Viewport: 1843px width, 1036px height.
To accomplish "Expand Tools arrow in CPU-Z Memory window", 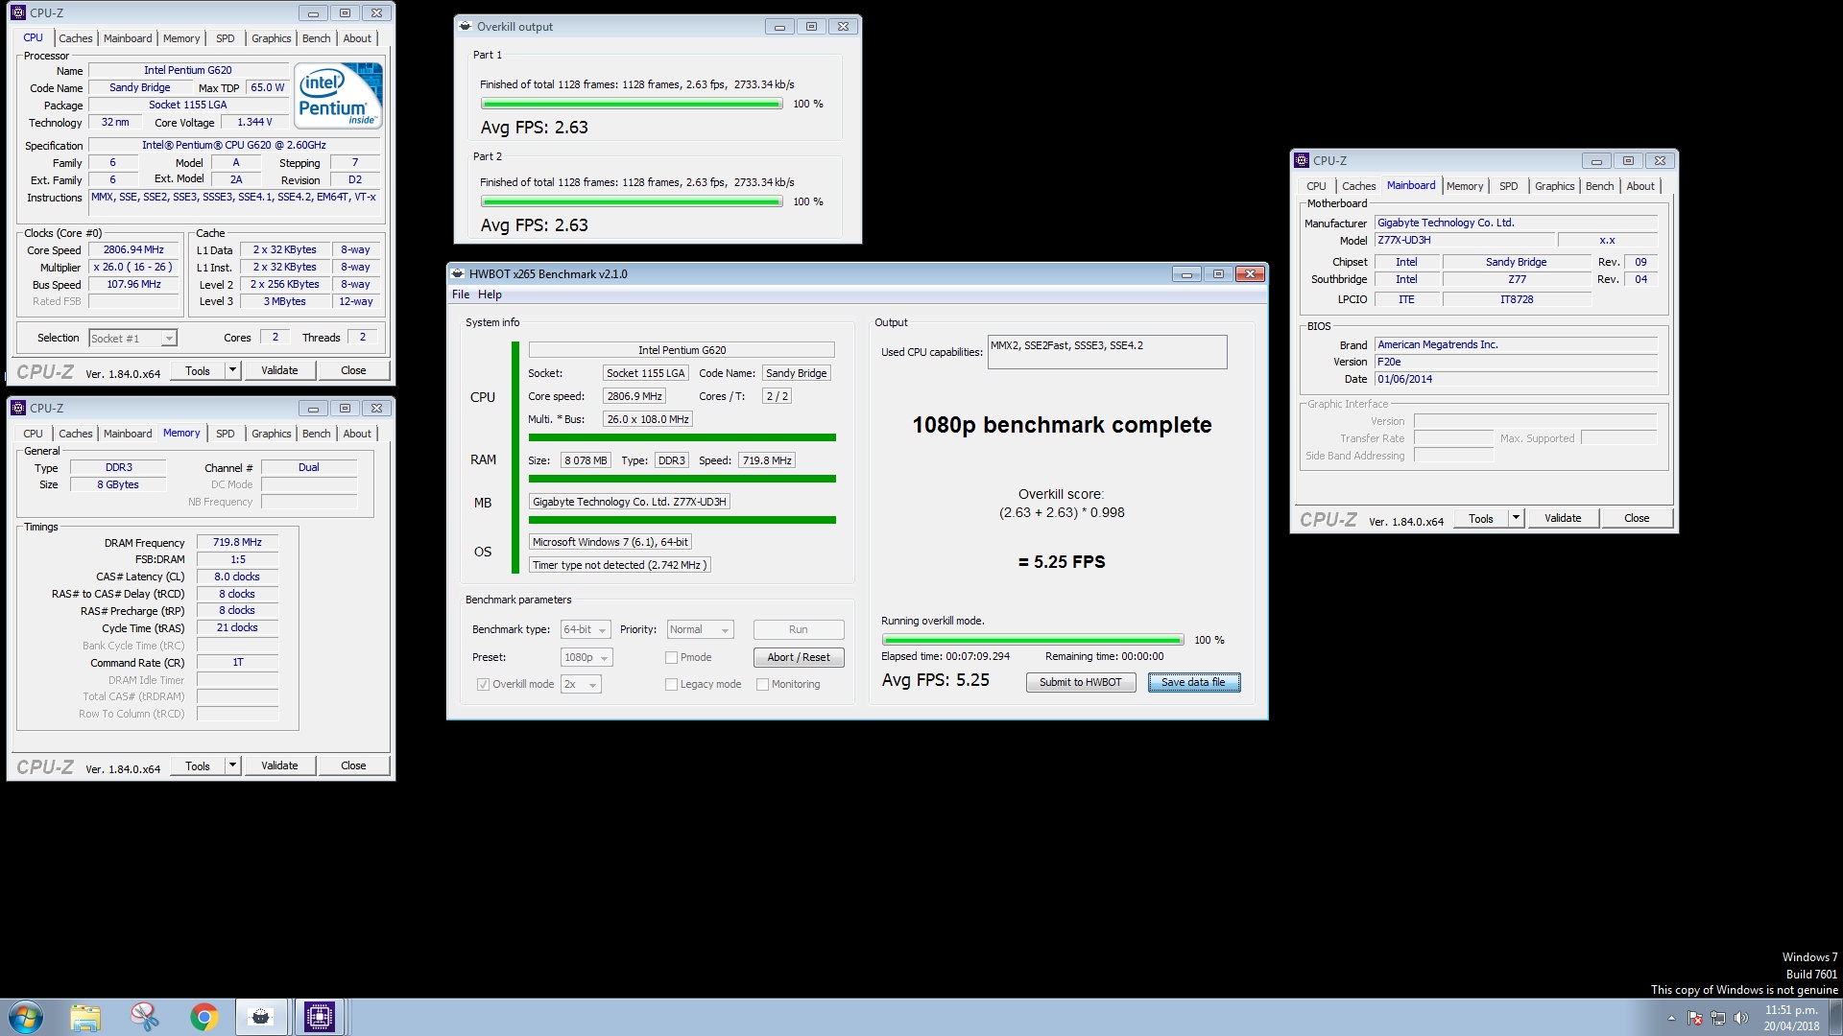I will point(231,765).
